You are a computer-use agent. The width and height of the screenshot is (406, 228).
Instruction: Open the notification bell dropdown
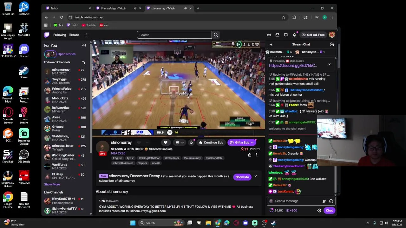click(179, 142)
